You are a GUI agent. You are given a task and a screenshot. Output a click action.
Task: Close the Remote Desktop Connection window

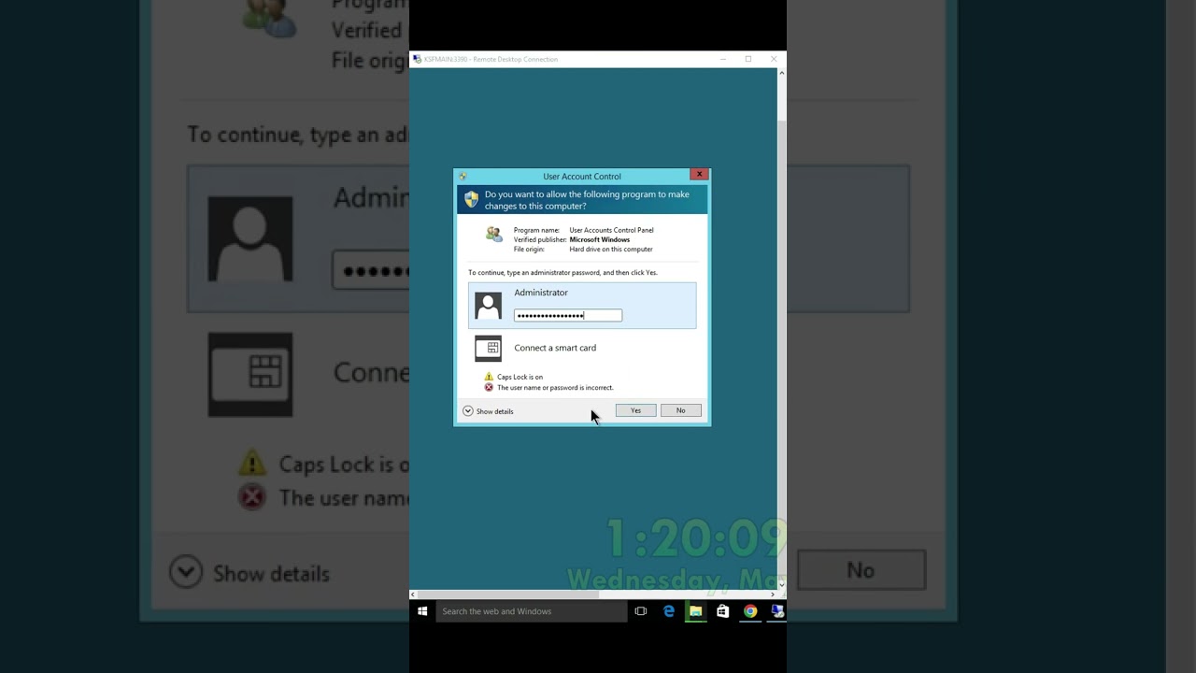tap(774, 59)
